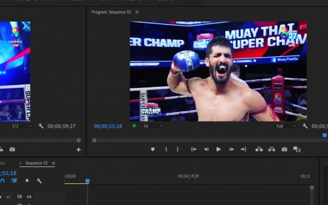
Task: Open the Full playback resolution dropdown
Action: 286,126
